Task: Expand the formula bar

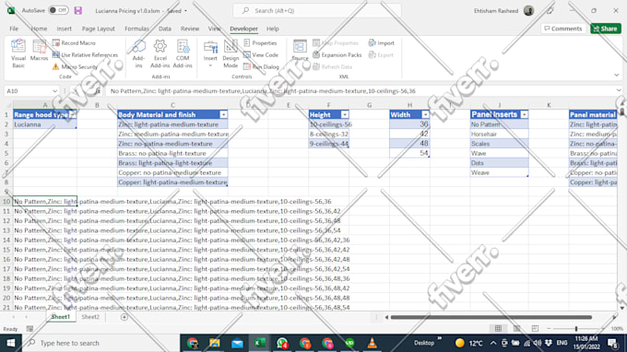Action: tap(618, 91)
